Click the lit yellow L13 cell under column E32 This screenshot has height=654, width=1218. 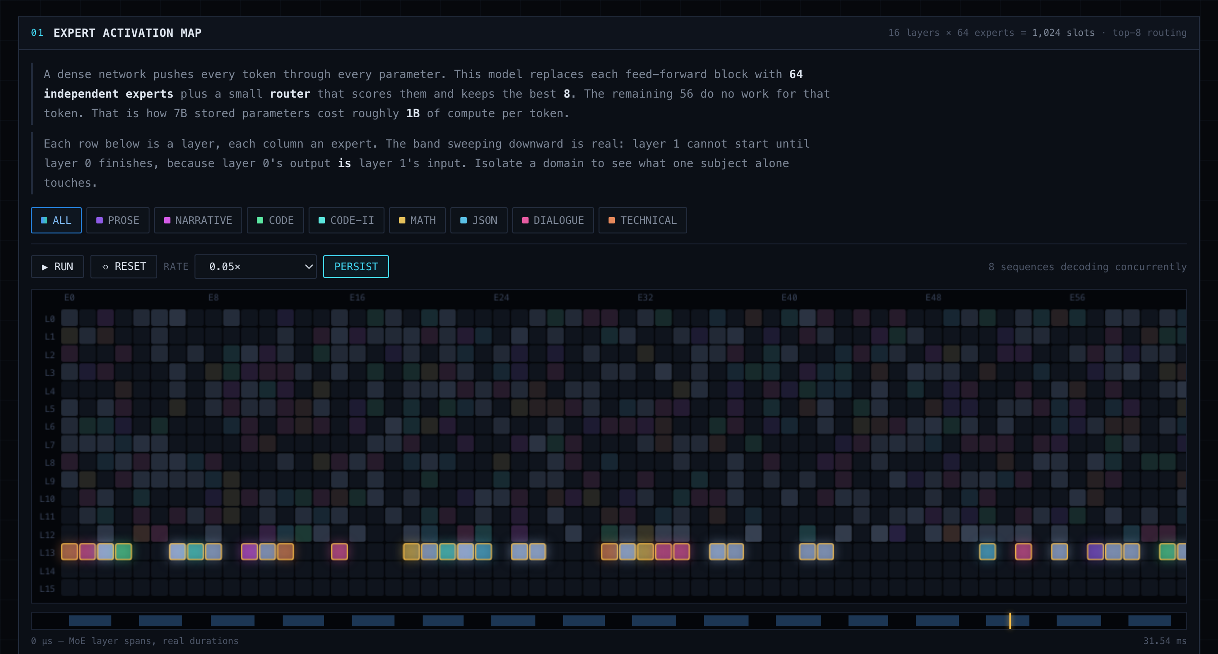click(645, 551)
